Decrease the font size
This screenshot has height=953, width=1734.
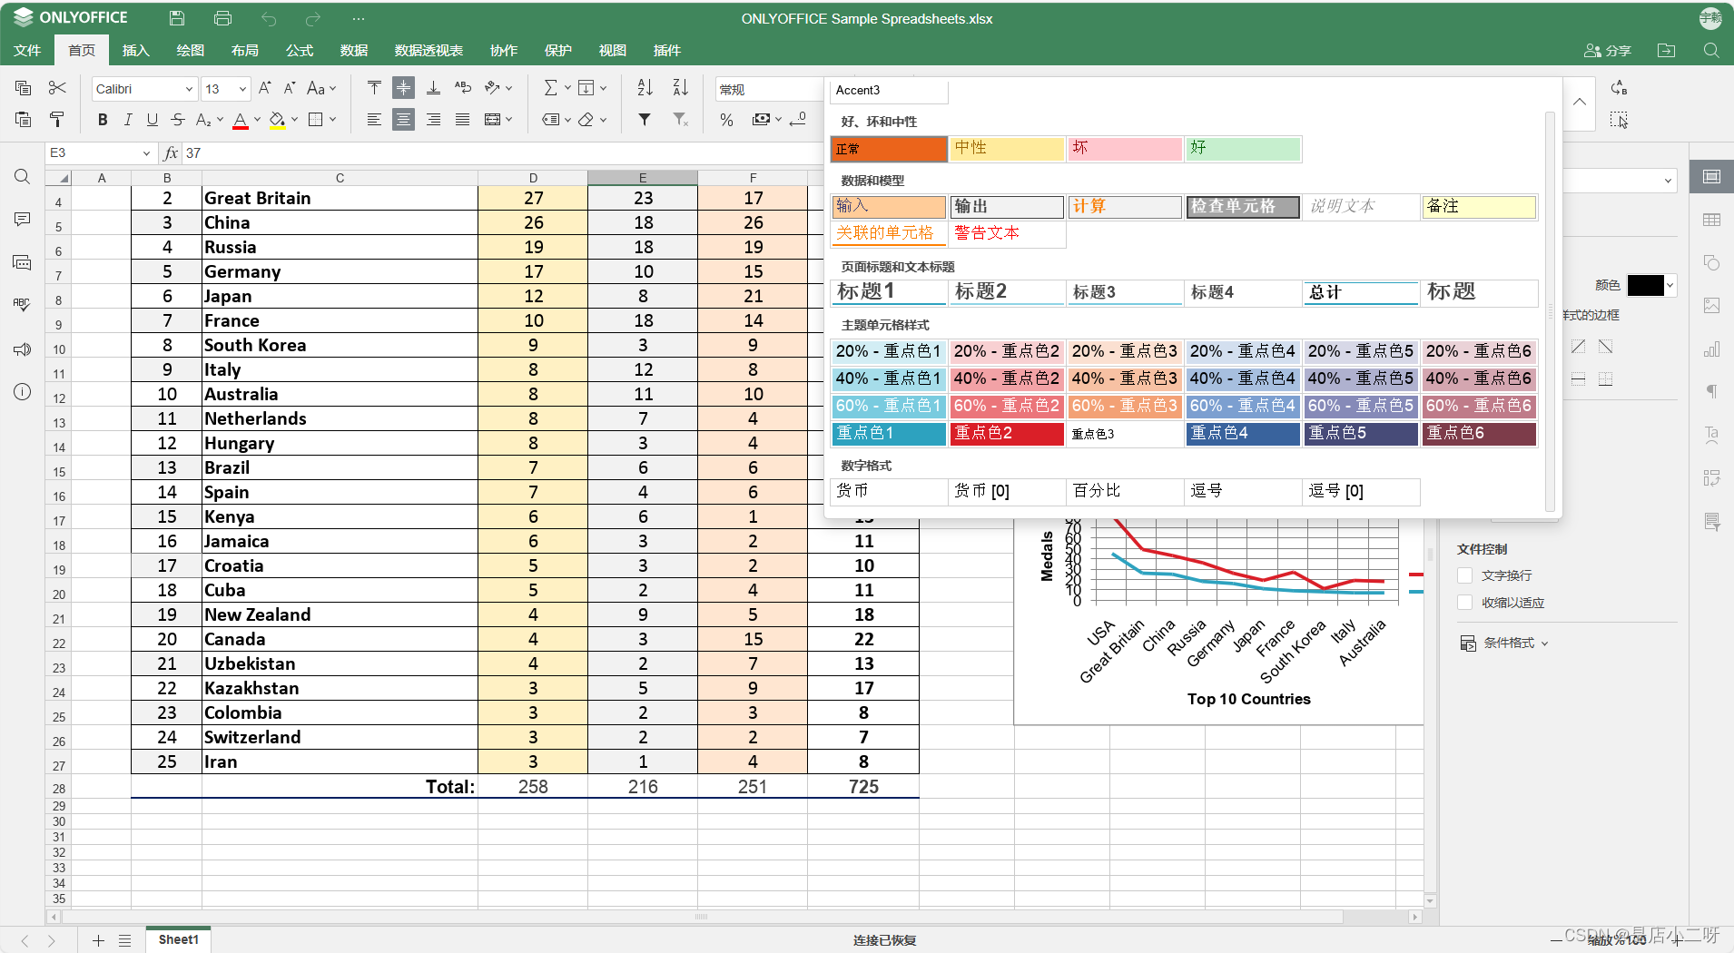pyautogui.click(x=290, y=88)
